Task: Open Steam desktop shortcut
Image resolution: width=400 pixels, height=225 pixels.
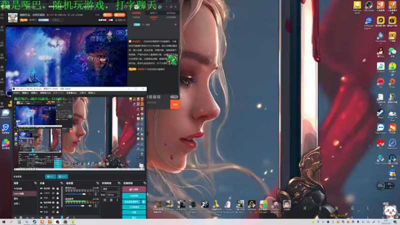Action: [380, 114]
